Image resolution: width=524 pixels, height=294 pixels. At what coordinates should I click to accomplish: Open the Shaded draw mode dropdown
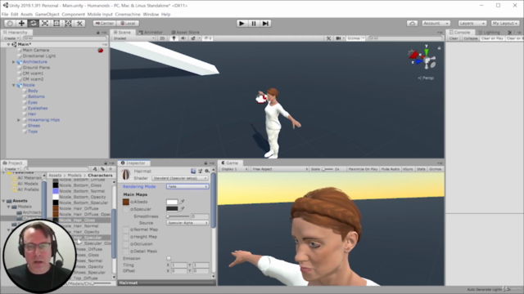pos(134,38)
